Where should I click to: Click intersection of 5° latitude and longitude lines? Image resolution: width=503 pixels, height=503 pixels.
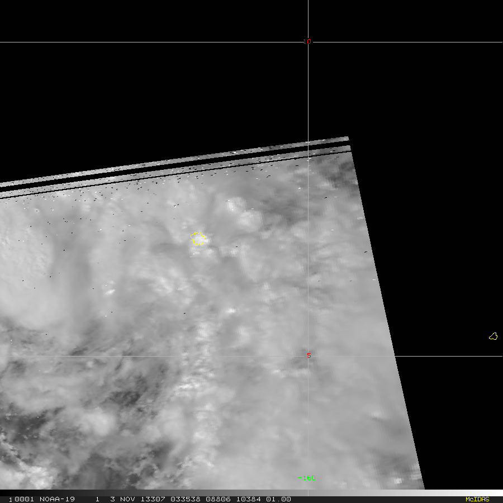pos(309,356)
